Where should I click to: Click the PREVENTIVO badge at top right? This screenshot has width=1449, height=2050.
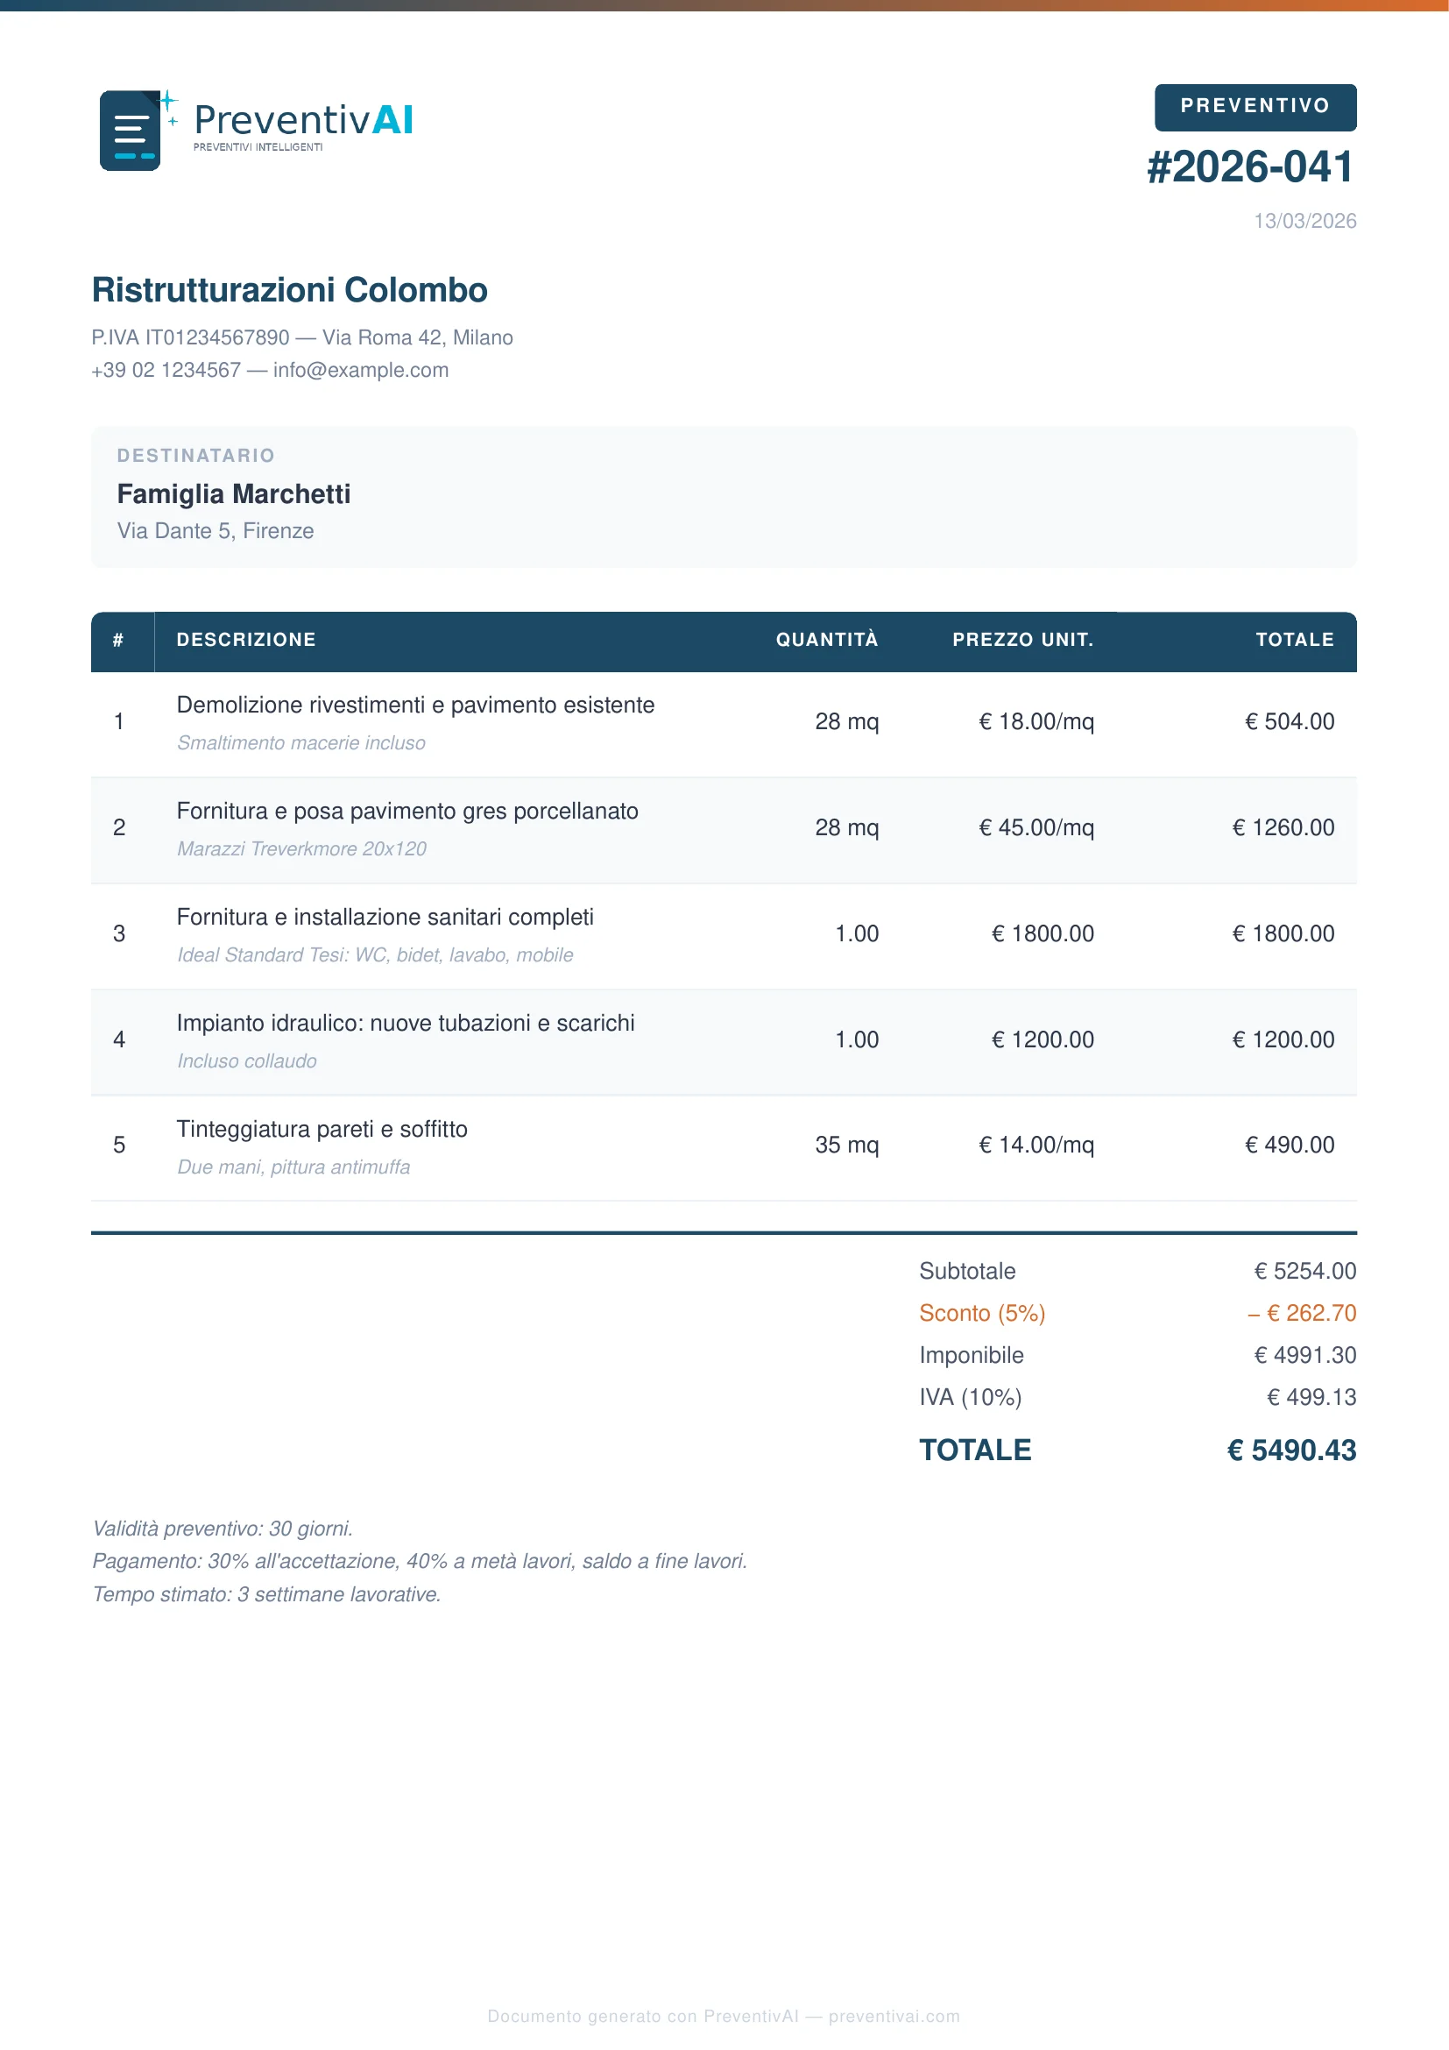(1255, 106)
